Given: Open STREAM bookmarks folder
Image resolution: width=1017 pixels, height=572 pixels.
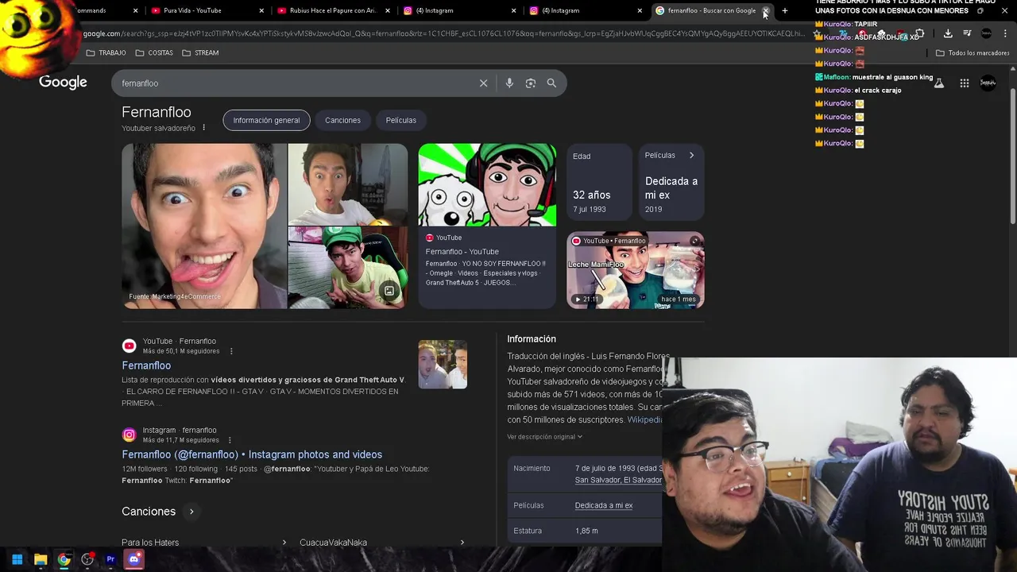Looking at the screenshot, I should click(x=200, y=52).
